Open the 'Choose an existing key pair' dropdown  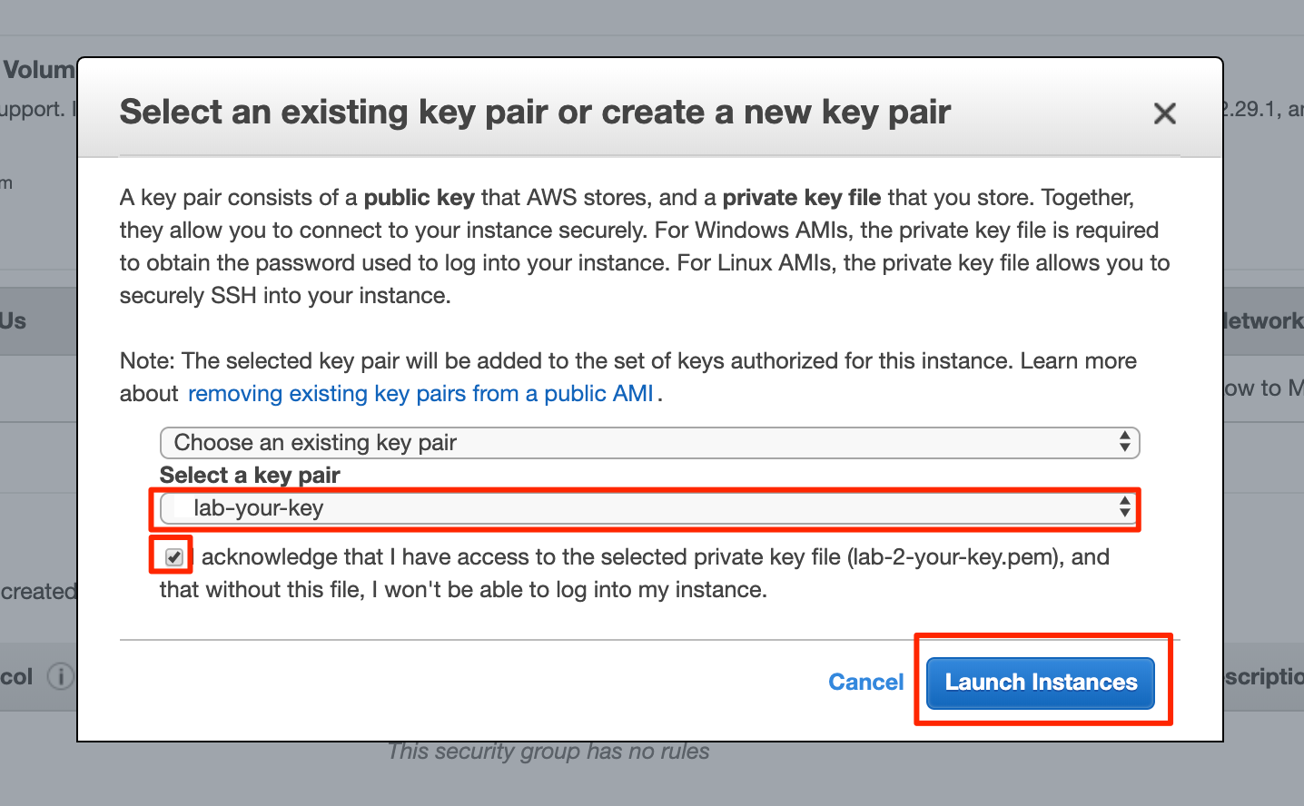649,442
